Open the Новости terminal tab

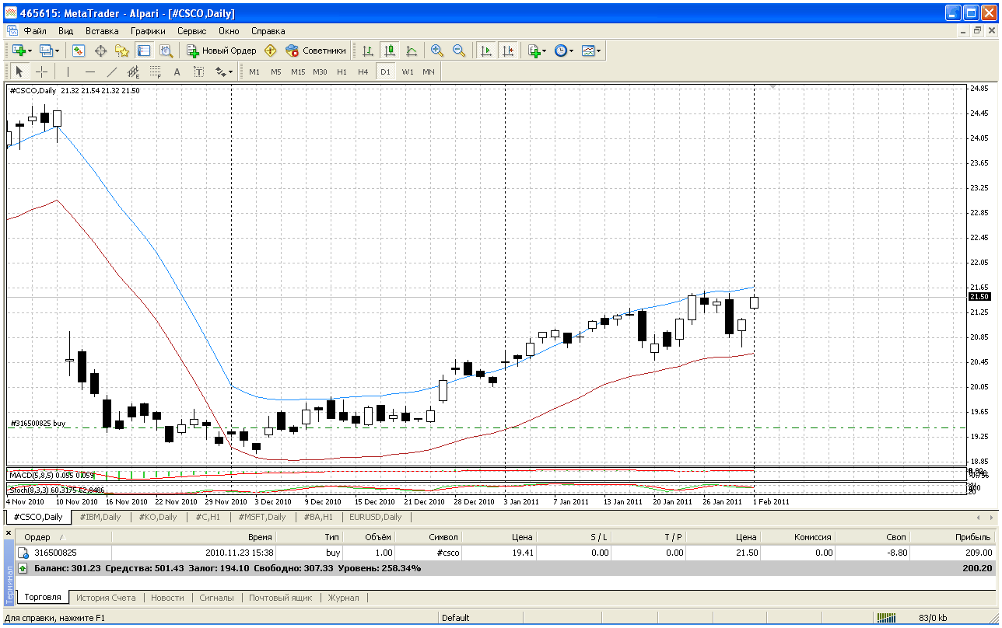168,598
